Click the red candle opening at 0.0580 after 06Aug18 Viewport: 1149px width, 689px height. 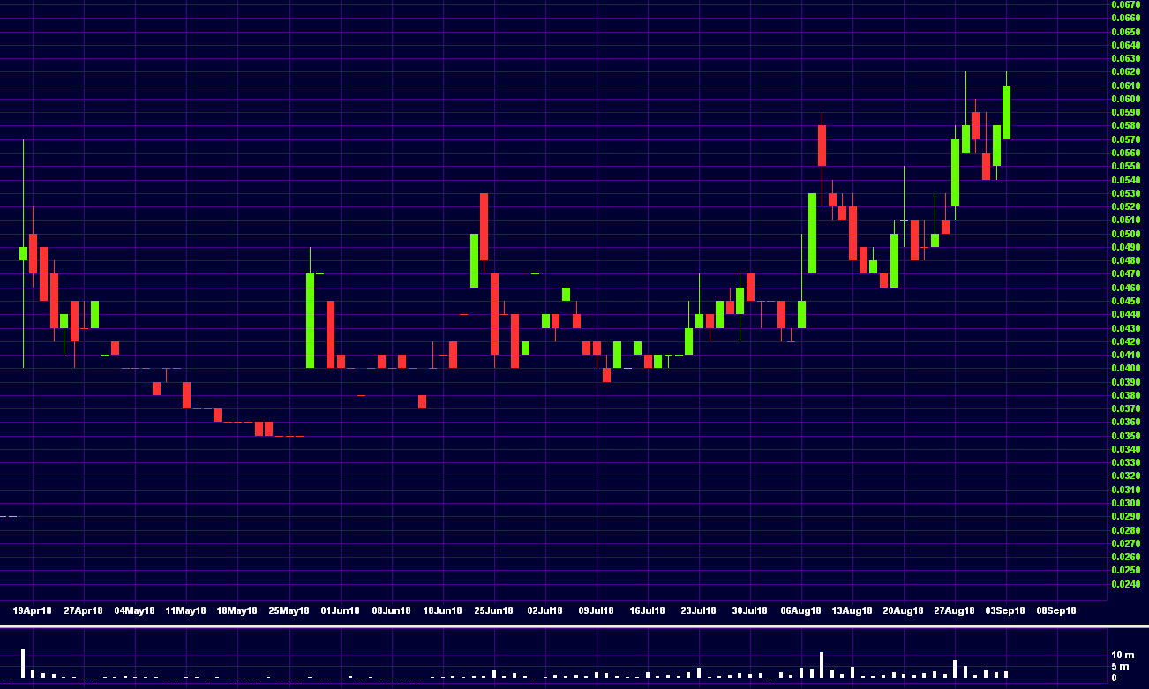(x=822, y=146)
